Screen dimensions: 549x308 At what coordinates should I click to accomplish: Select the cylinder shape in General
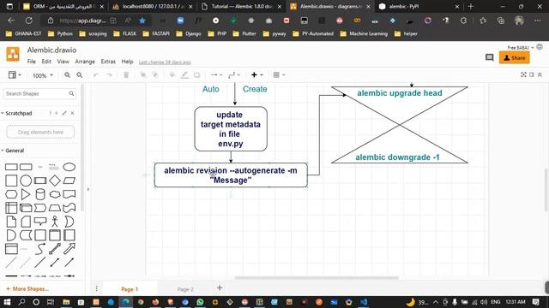[40, 194]
